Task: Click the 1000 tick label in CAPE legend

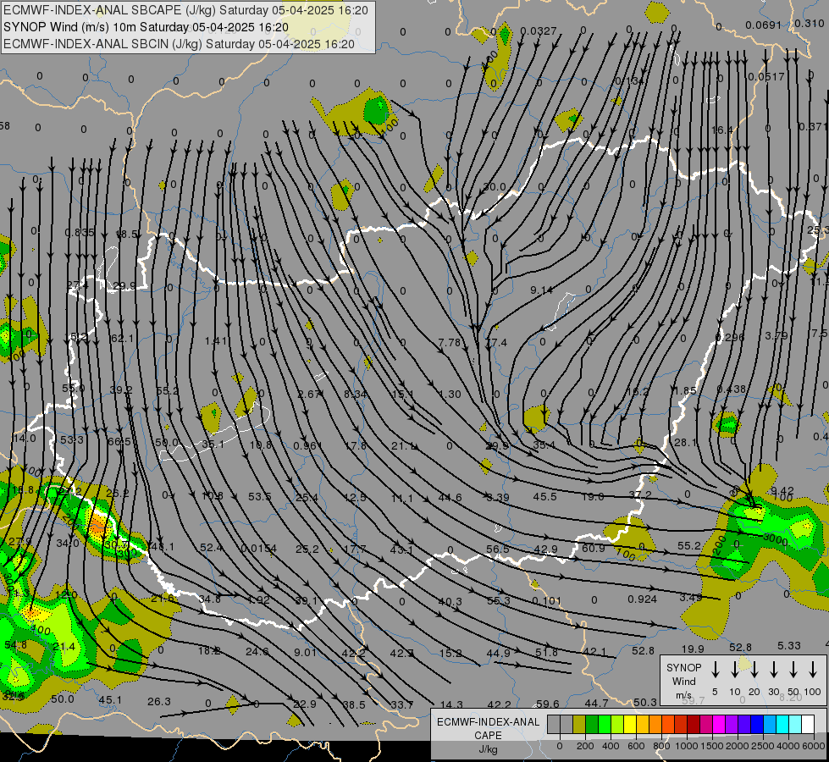Action: click(687, 746)
